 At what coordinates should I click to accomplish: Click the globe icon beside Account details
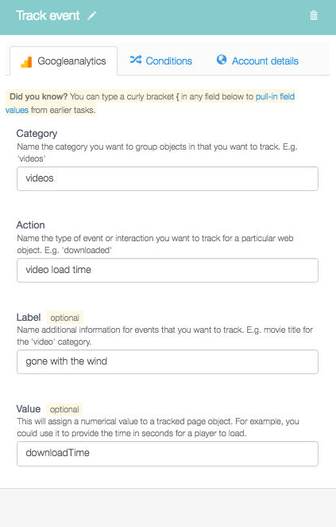(x=222, y=60)
